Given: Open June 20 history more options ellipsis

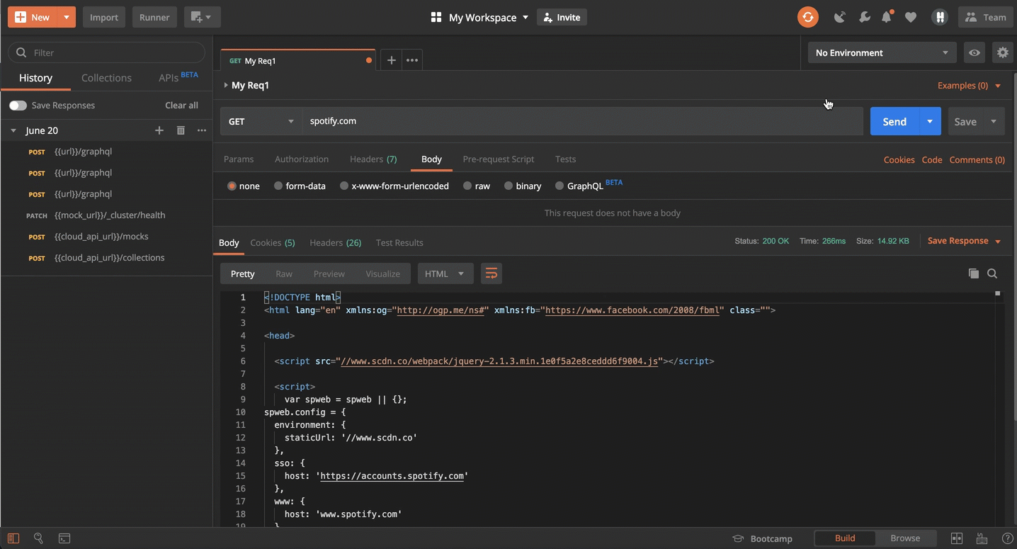Looking at the screenshot, I should (202, 130).
